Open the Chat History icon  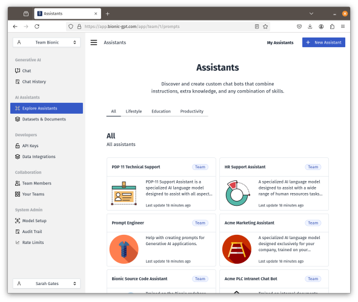(x=18, y=82)
